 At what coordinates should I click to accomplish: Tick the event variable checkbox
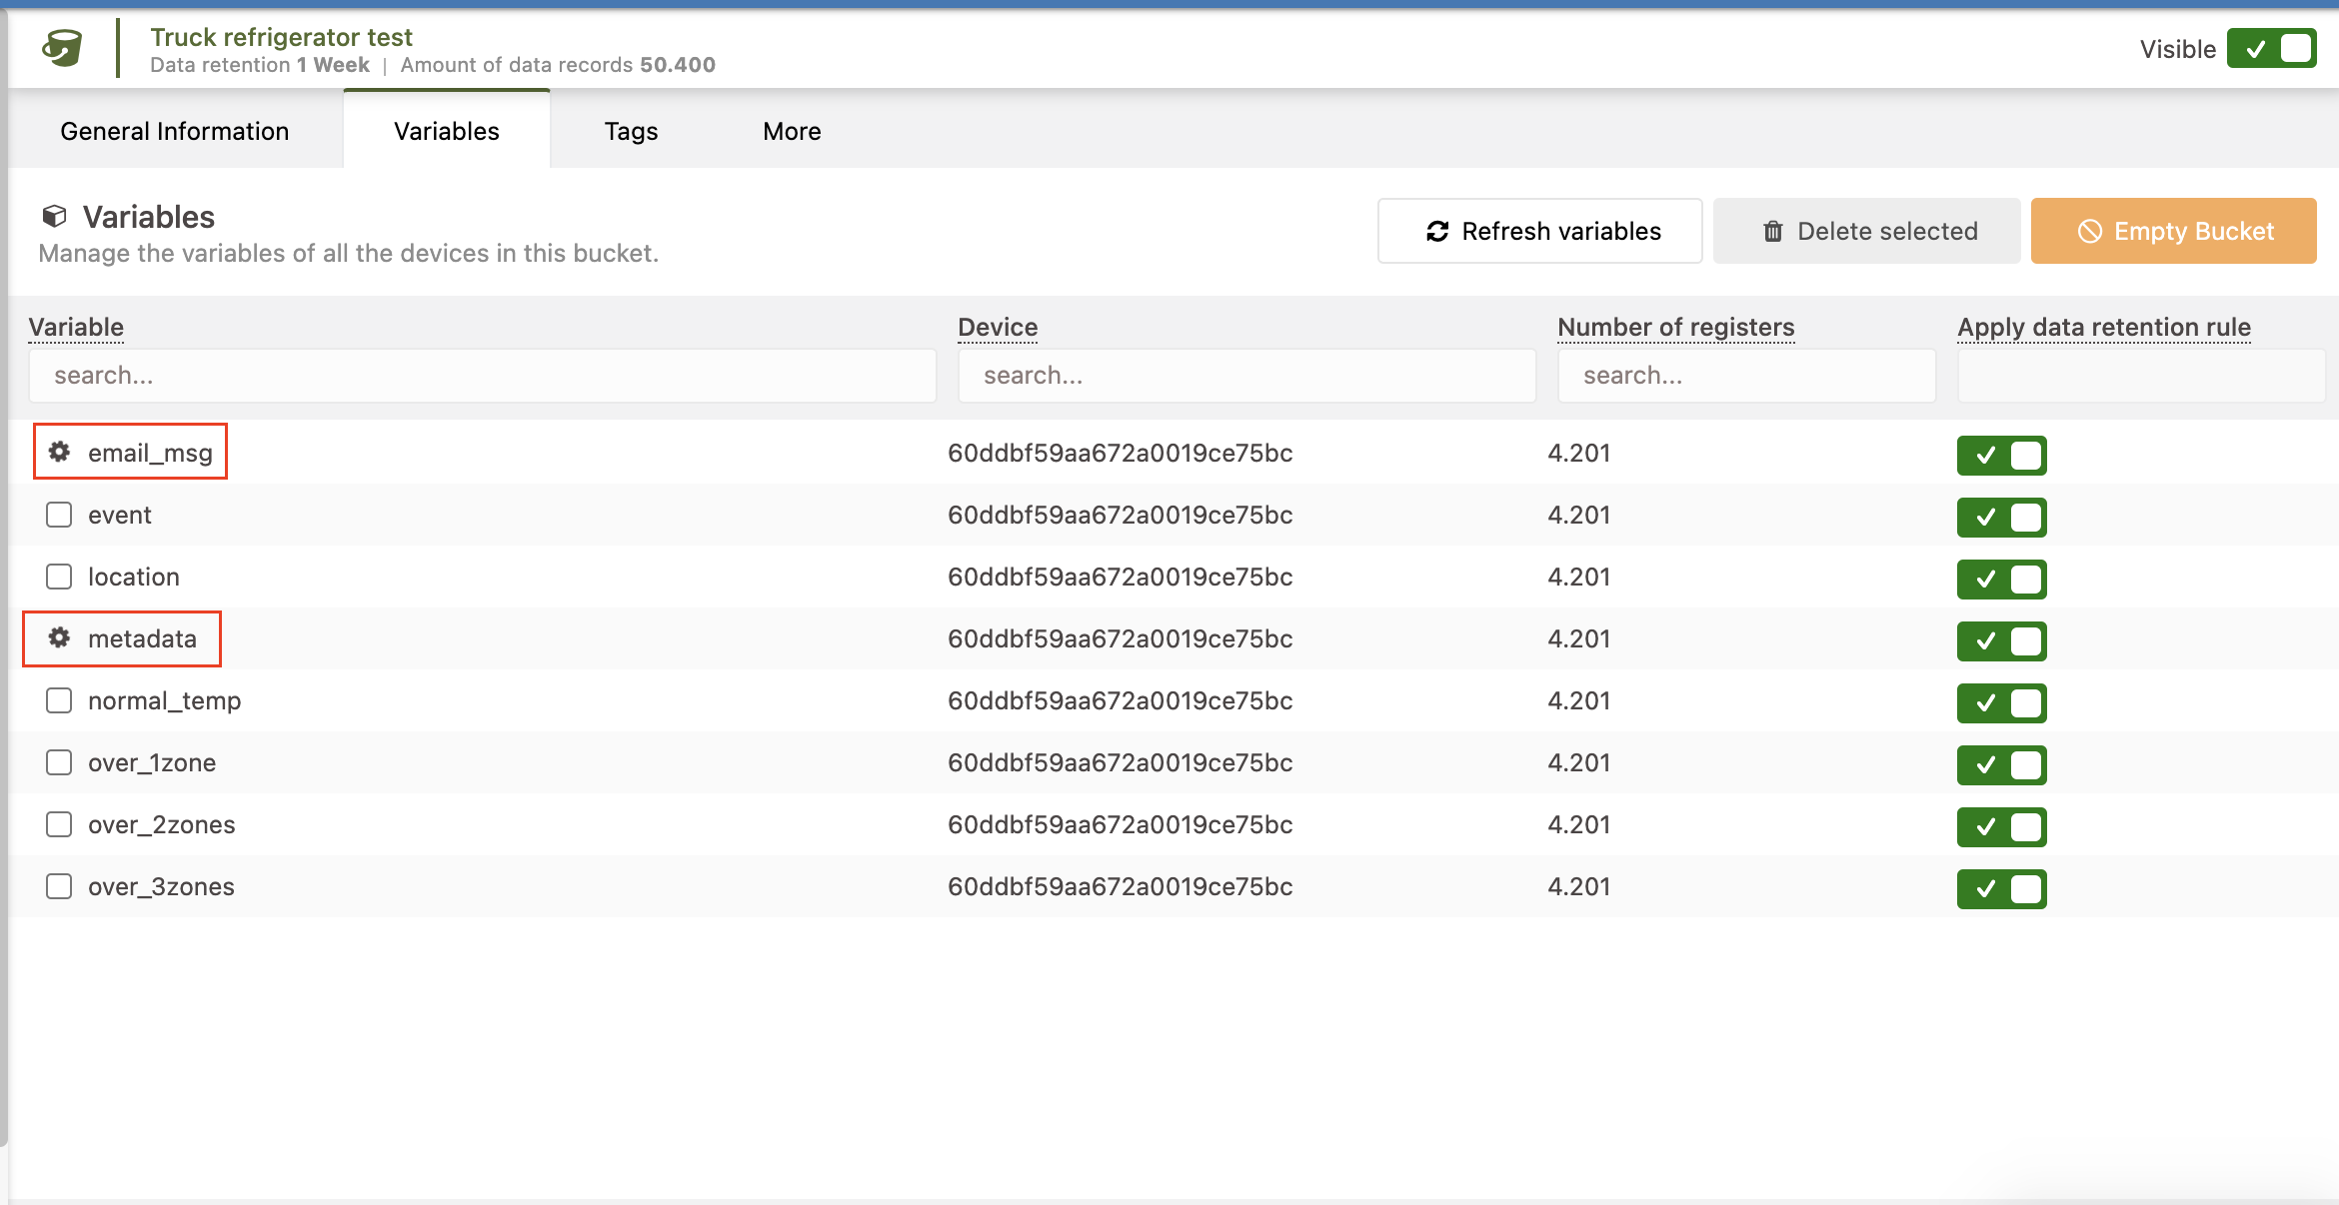pyautogui.click(x=59, y=515)
